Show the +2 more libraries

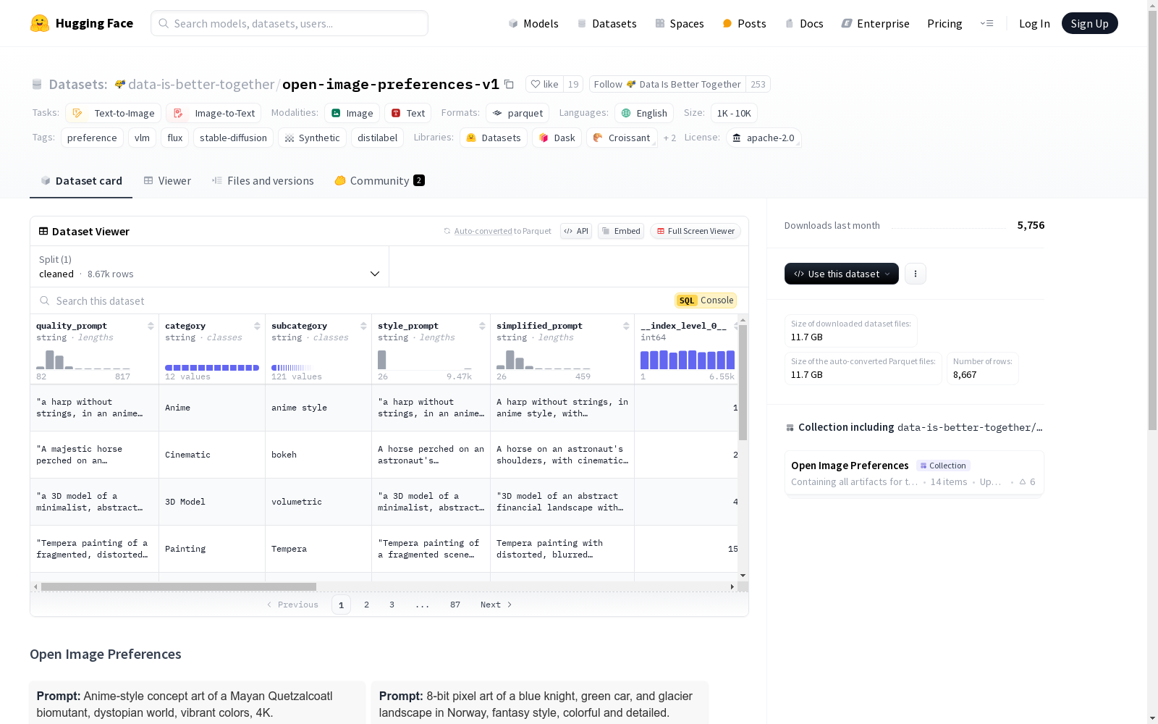click(x=669, y=138)
